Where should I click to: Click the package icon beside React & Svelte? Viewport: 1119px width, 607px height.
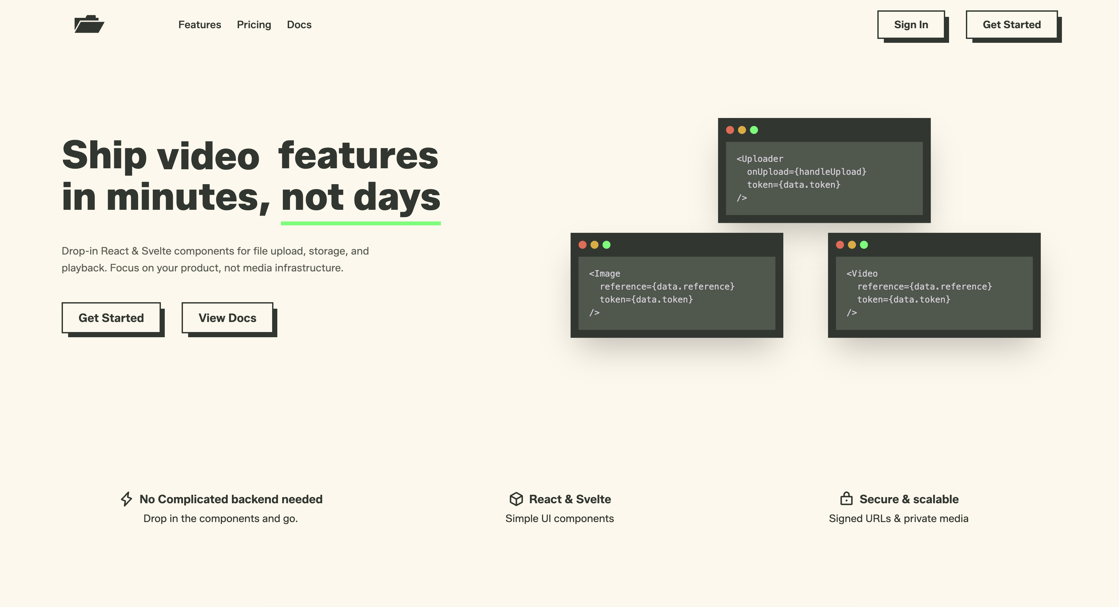516,499
